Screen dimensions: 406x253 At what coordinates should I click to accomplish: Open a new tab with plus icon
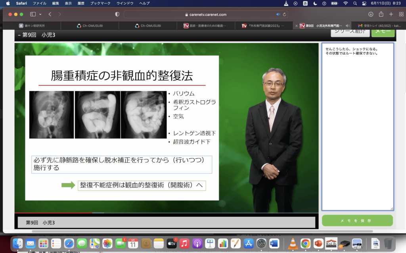point(391,14)
